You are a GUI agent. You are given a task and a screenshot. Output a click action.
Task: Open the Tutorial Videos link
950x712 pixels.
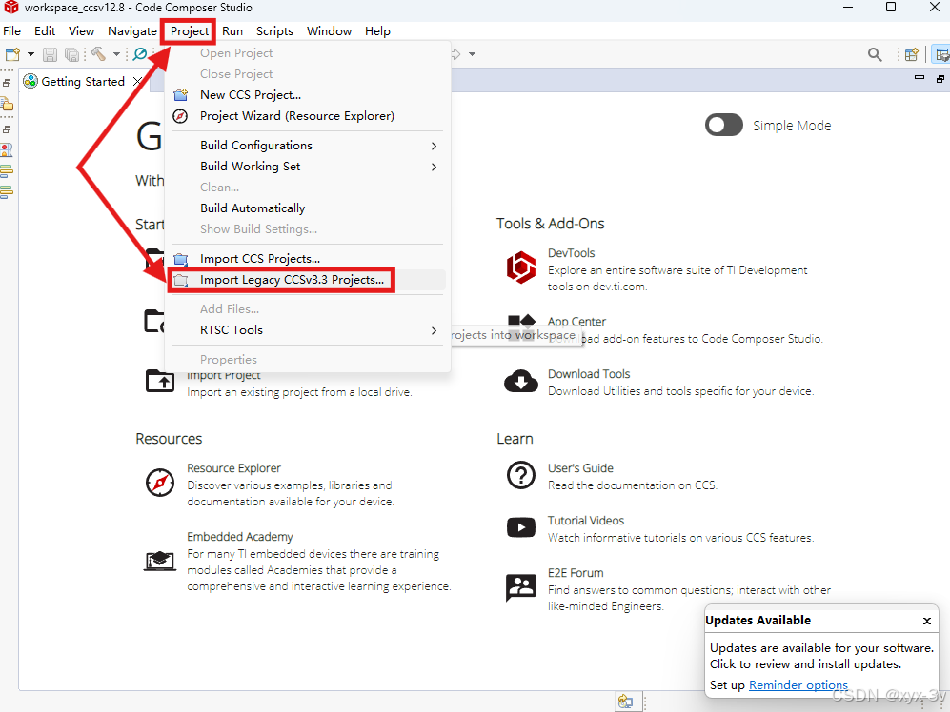pos(586,521)
